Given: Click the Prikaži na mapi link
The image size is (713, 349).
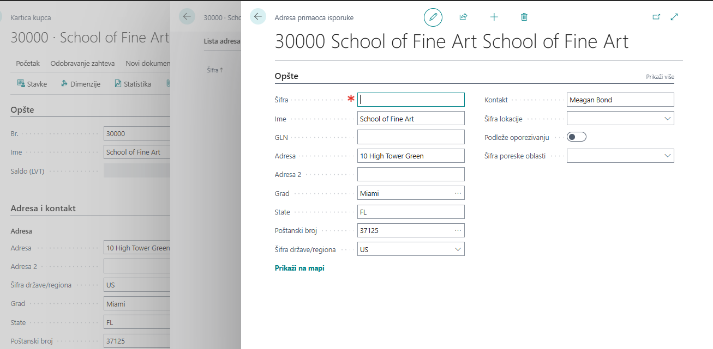Looking at the screenshot, I should click(x=299, y=268).
